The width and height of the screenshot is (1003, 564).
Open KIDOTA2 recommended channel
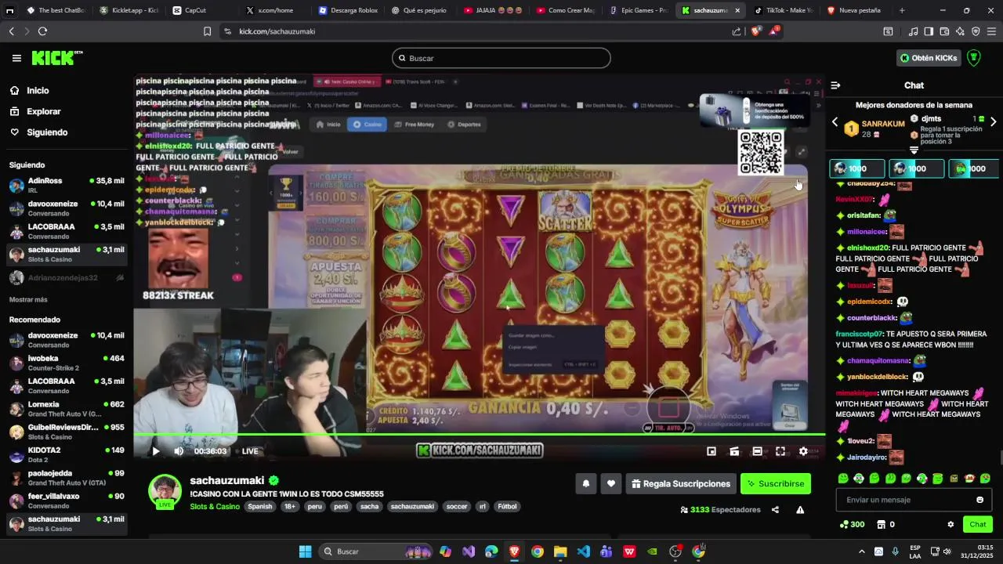pos(67,454)
